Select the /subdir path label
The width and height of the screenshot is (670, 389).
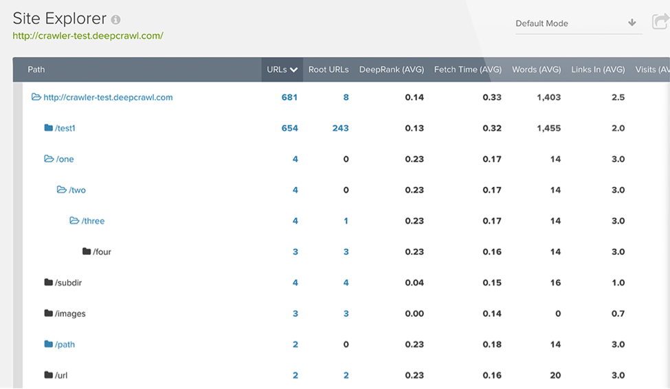click(68, 282)
